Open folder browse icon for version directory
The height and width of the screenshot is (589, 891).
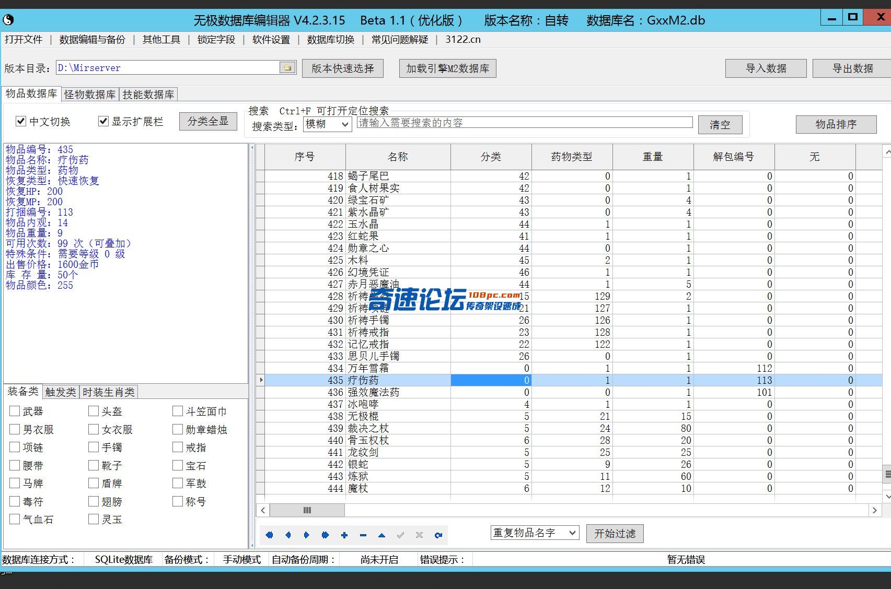tap(287, 67)
